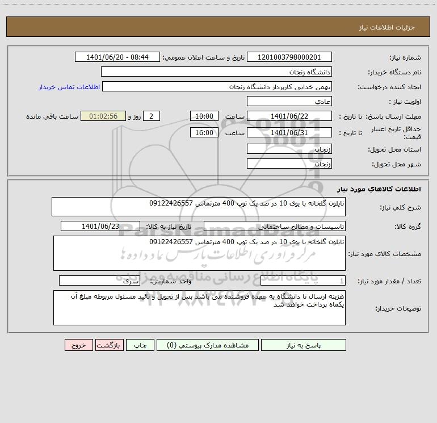The width and height of the screenshot is (437, 423).
Task: Click goods group field 'تاسیسات و مصالح ساختمانی'
Action: 275,226
